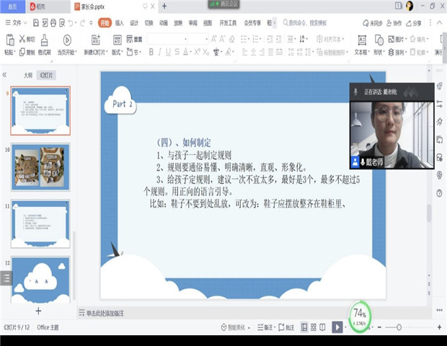Toggle bold formatting with B button
This screenshot has height=346, width=447.
click(151, 52)
